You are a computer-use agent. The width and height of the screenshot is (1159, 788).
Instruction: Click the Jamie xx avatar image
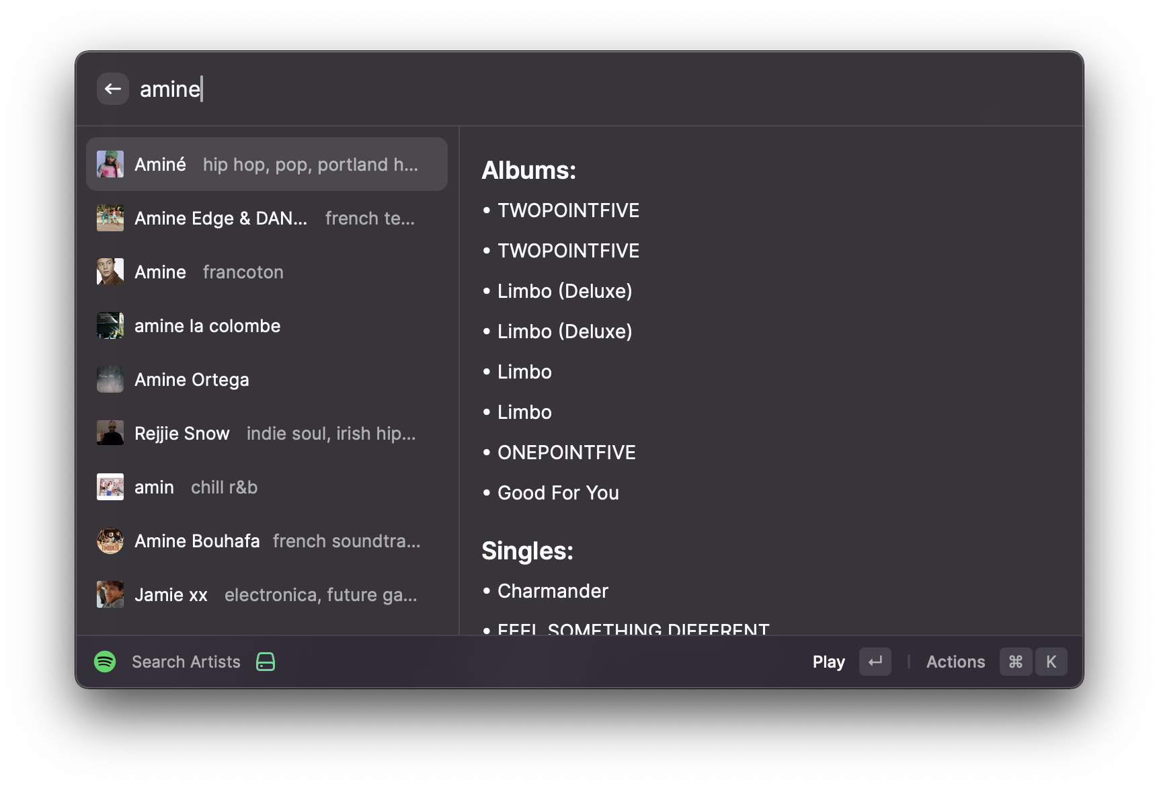point(110,594)
